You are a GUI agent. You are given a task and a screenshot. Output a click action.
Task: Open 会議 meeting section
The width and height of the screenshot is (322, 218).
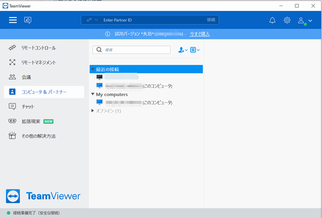[44, 77]
